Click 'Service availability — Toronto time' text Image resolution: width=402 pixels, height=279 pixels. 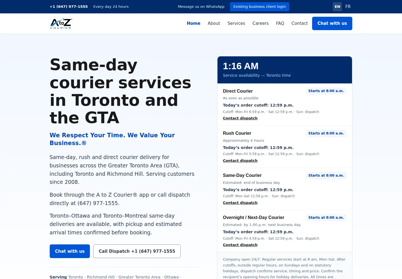[257, 75]
